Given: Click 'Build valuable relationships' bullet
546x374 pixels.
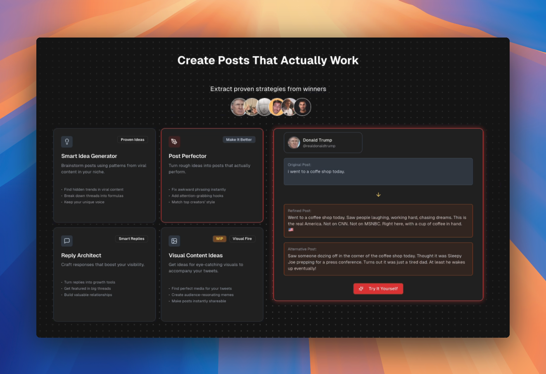Looking at the screenshot, I should pos(88,295).
